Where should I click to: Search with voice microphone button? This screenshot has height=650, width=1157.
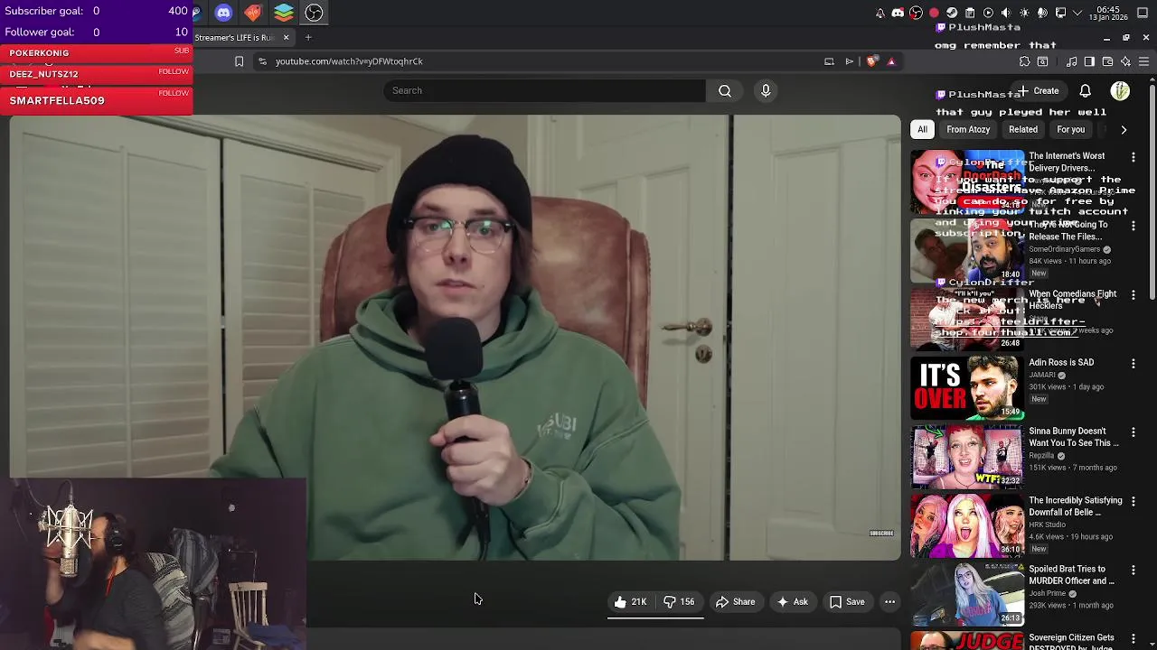point(766,90)
